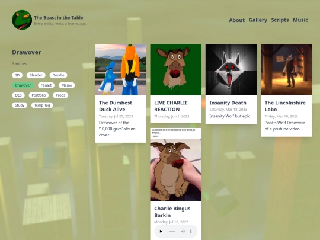The height and width of the screenshot is (240, 320).
Task: Click date 'Thursday, Jun 1, 2023'
Action: click(x=172, y=116)
